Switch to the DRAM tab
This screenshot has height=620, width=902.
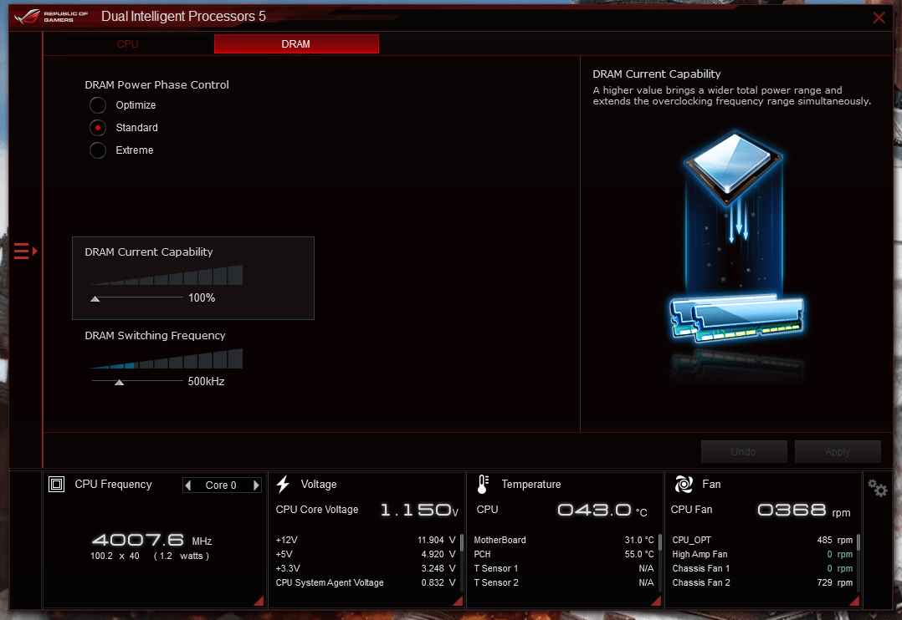pos(296,44)
